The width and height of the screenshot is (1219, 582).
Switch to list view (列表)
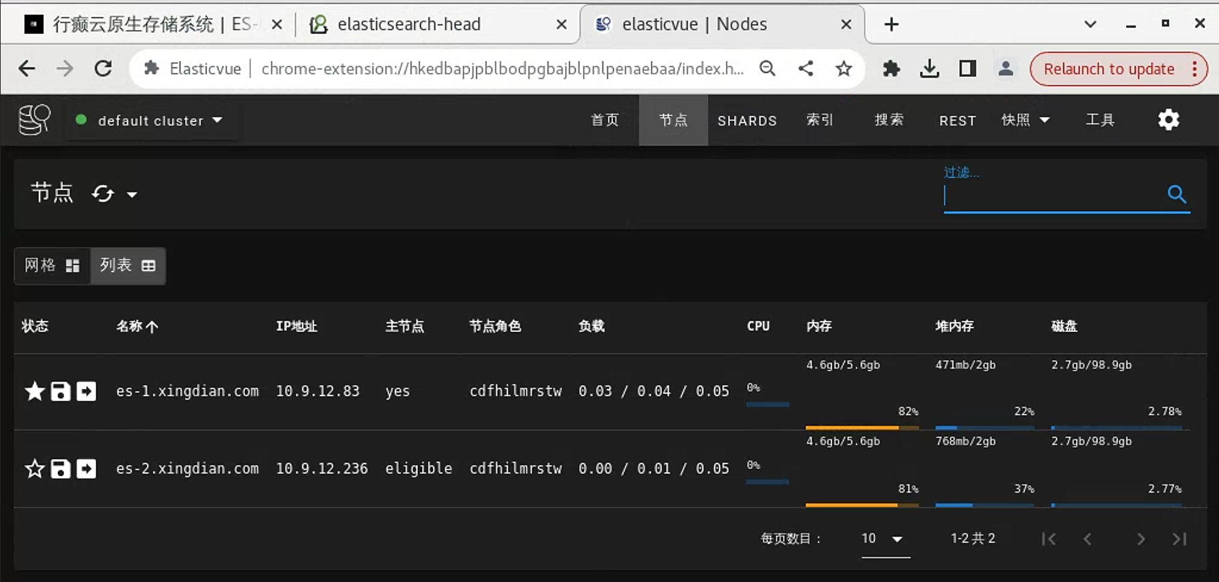click(128, 265)
